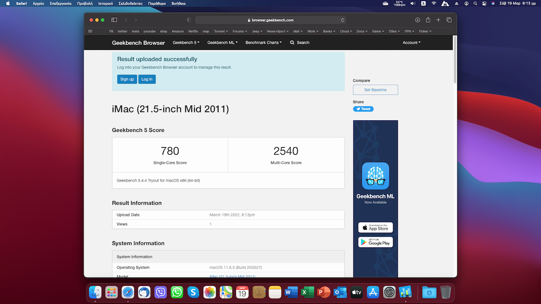Open the Αρχείο menu

[38, 4]
